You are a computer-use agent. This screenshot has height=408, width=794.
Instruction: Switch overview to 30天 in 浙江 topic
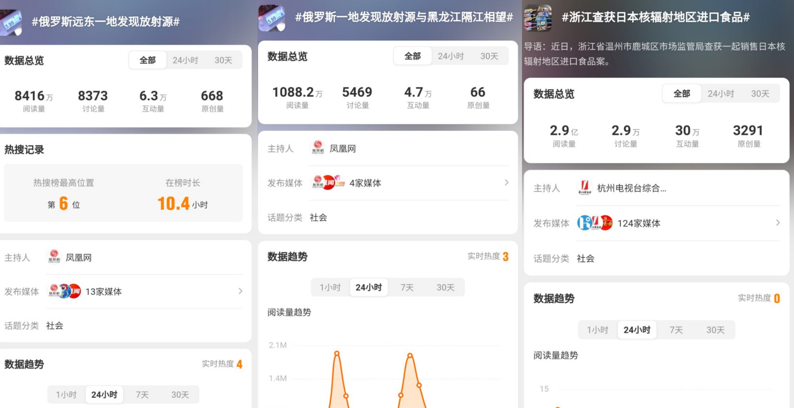click(760, 94)
